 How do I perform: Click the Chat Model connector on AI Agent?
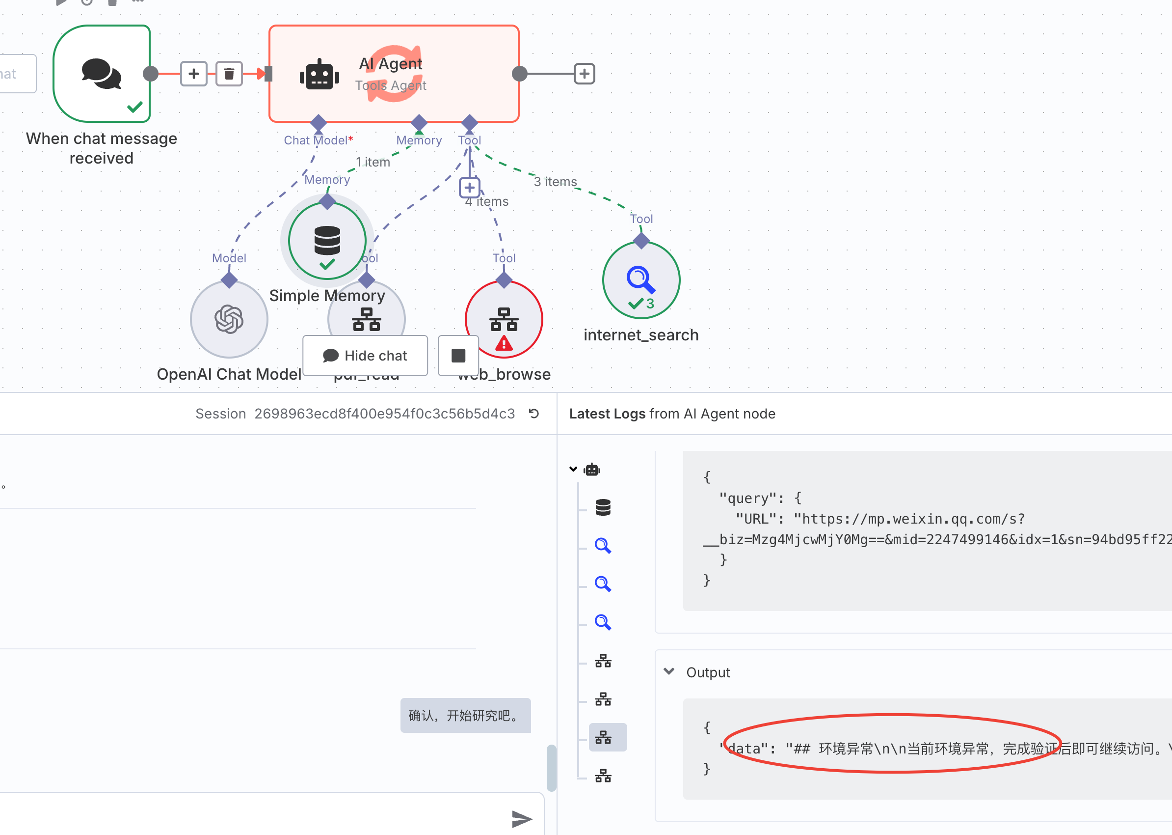pyautogui.click(x=319, y=123)
